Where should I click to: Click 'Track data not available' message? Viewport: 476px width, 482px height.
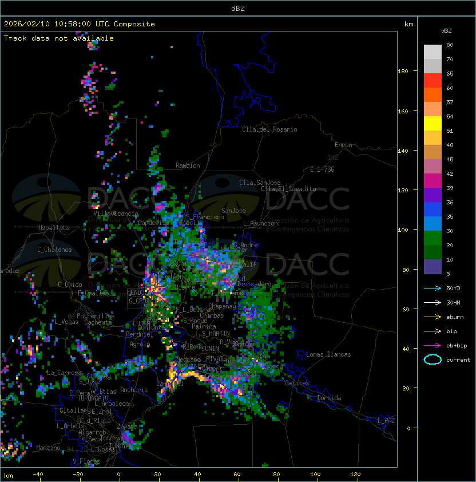point(59,38)
